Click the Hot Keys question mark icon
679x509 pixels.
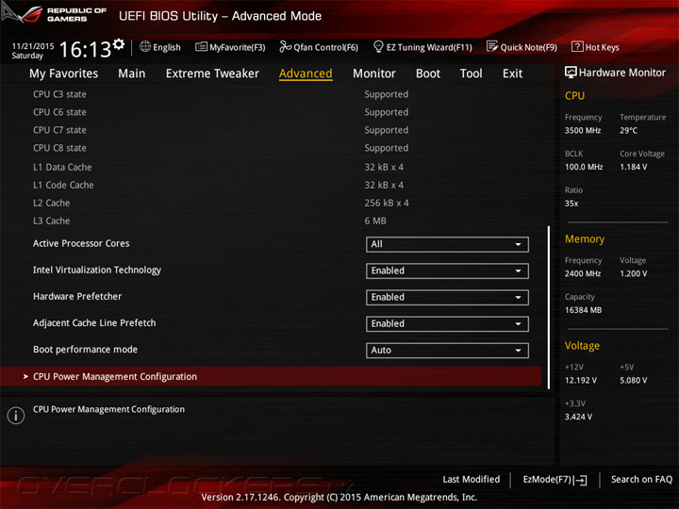click(x=577, y=46)
